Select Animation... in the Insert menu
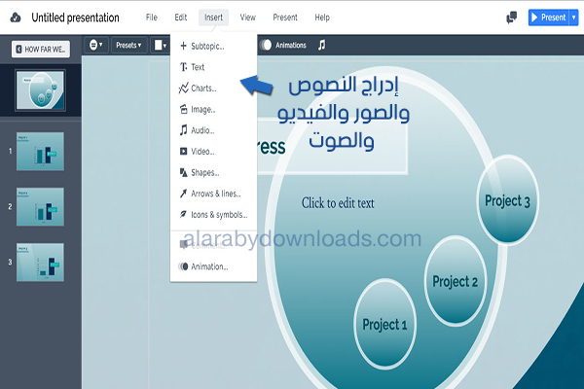 [x=213, y=266]
